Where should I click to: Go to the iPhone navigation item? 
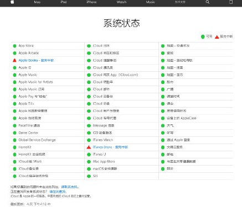(x=91, y=2)
